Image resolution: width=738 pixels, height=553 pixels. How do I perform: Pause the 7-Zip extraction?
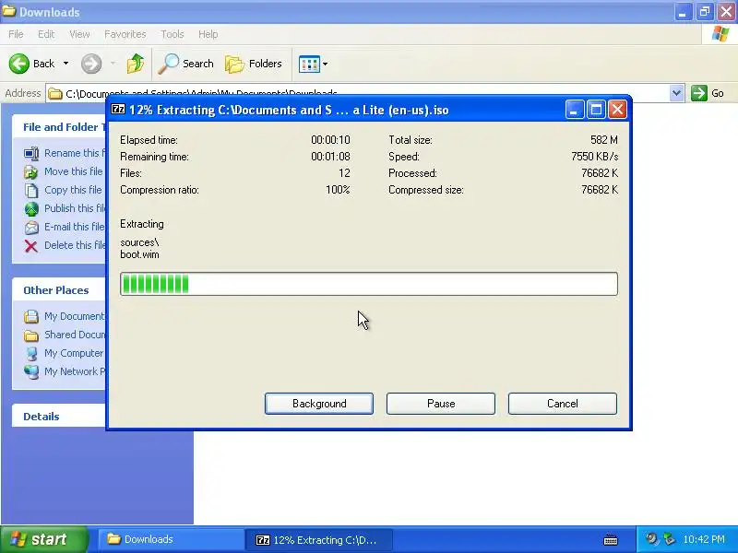[x=441, y=404]
